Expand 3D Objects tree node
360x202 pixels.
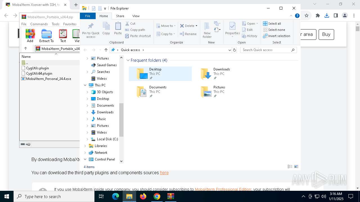click(x=87, y=92)
